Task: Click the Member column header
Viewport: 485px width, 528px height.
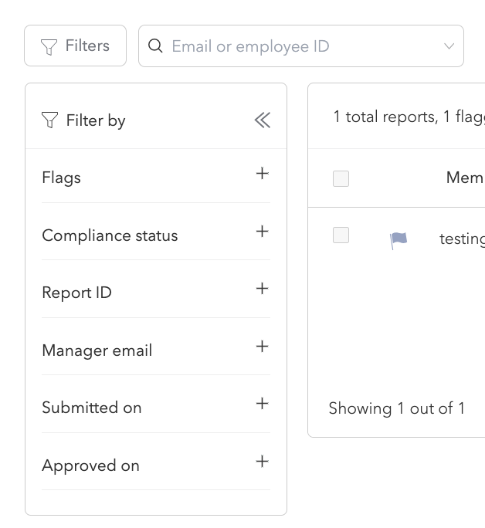Action: [x=464, y=178]
